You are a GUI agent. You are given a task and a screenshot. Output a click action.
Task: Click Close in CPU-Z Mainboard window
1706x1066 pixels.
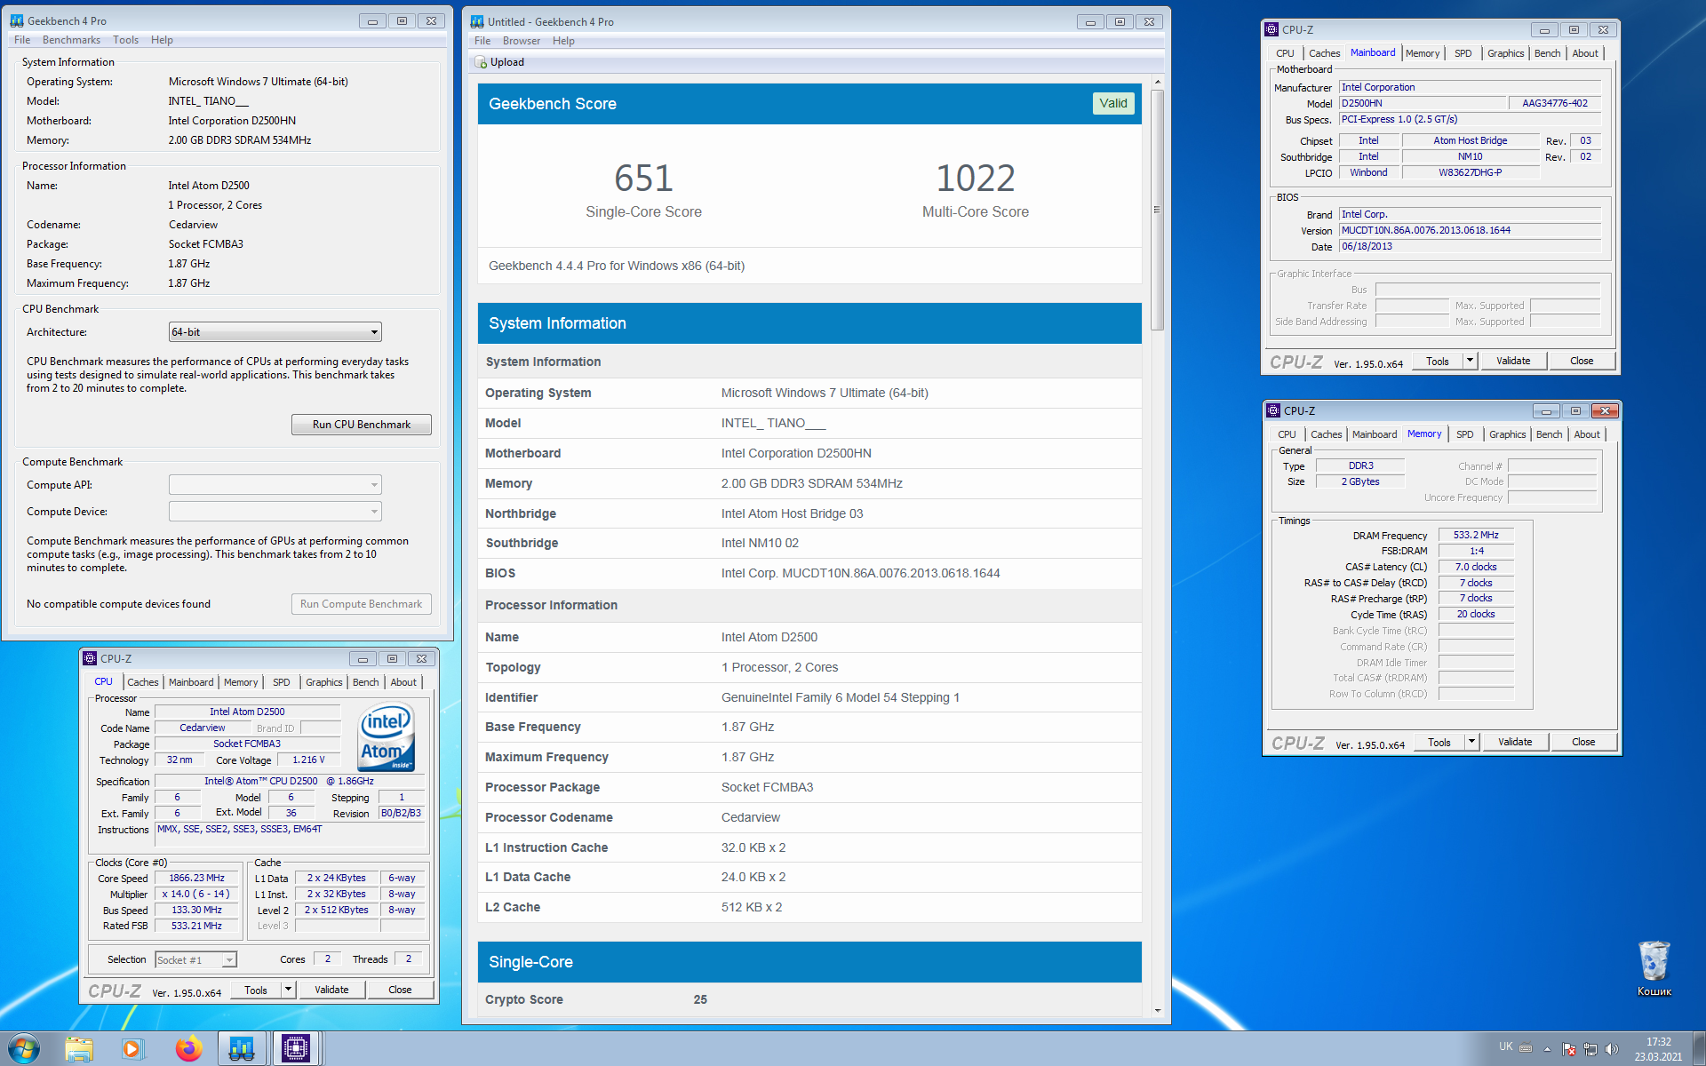pyautogui.click(x=1582, y=361)
